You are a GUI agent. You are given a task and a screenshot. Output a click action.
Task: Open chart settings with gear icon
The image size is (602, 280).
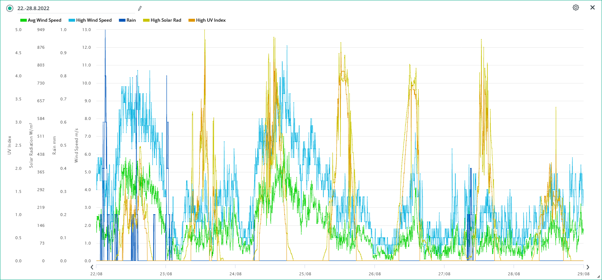coord(576,8)
